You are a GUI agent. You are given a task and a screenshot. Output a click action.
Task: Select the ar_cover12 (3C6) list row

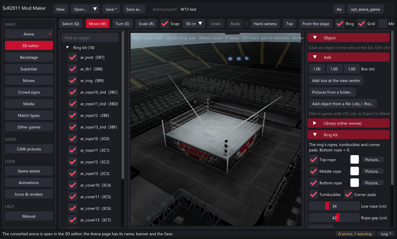point(95,209)
